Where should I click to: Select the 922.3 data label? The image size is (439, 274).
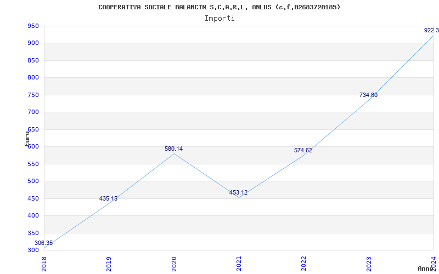[x=431, y=30]
